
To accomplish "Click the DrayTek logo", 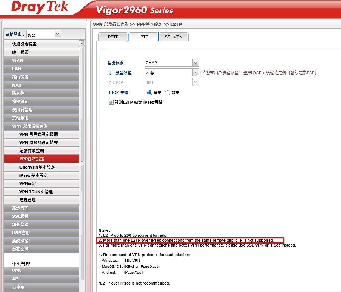I will click(x=40, y=7).
